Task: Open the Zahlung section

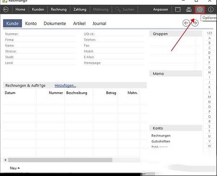Action: tap(80, 10)
